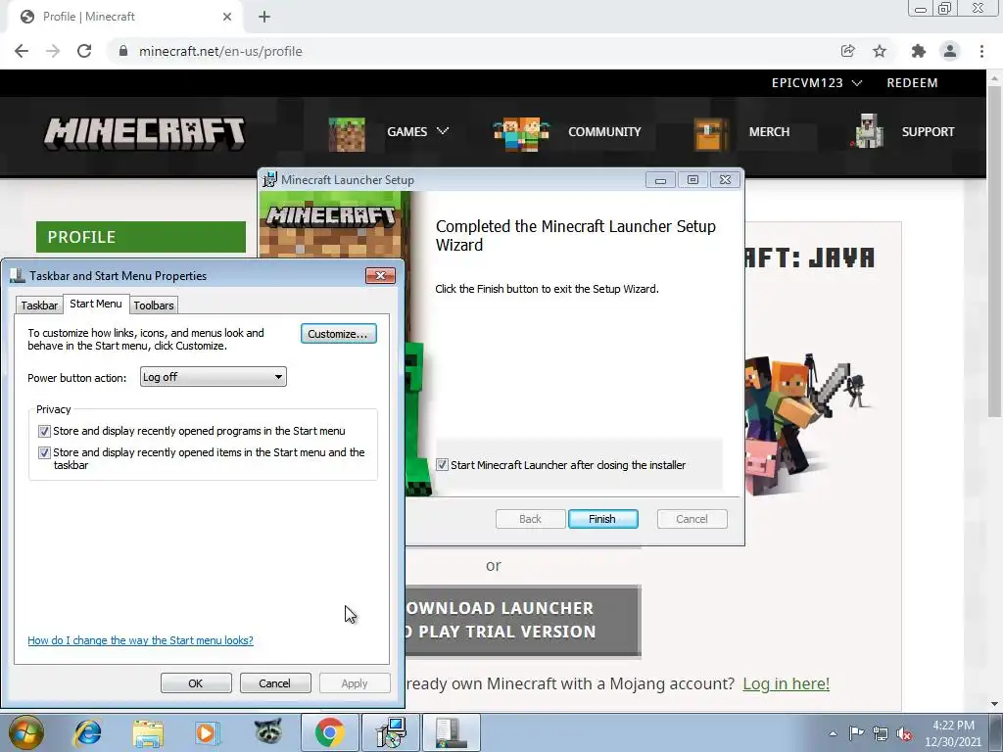This screenshot has width=1003, height=752.
Task: Open the COMMUNITY nav item
Action: coord(604,132)
